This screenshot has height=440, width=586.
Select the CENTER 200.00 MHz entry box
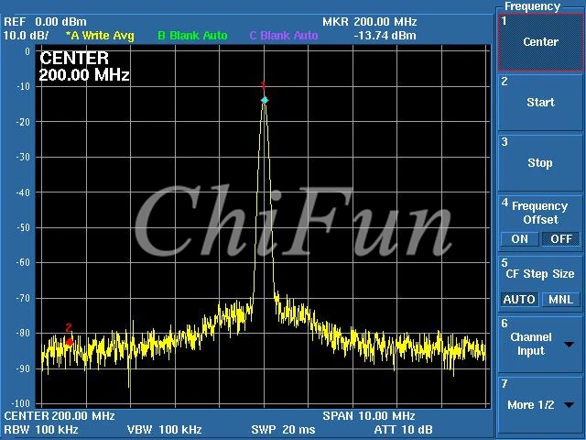point(84,67)
